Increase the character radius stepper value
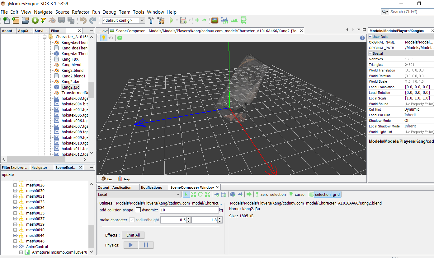434x258 pixels. pyautogui.click(x=189, y=219)
